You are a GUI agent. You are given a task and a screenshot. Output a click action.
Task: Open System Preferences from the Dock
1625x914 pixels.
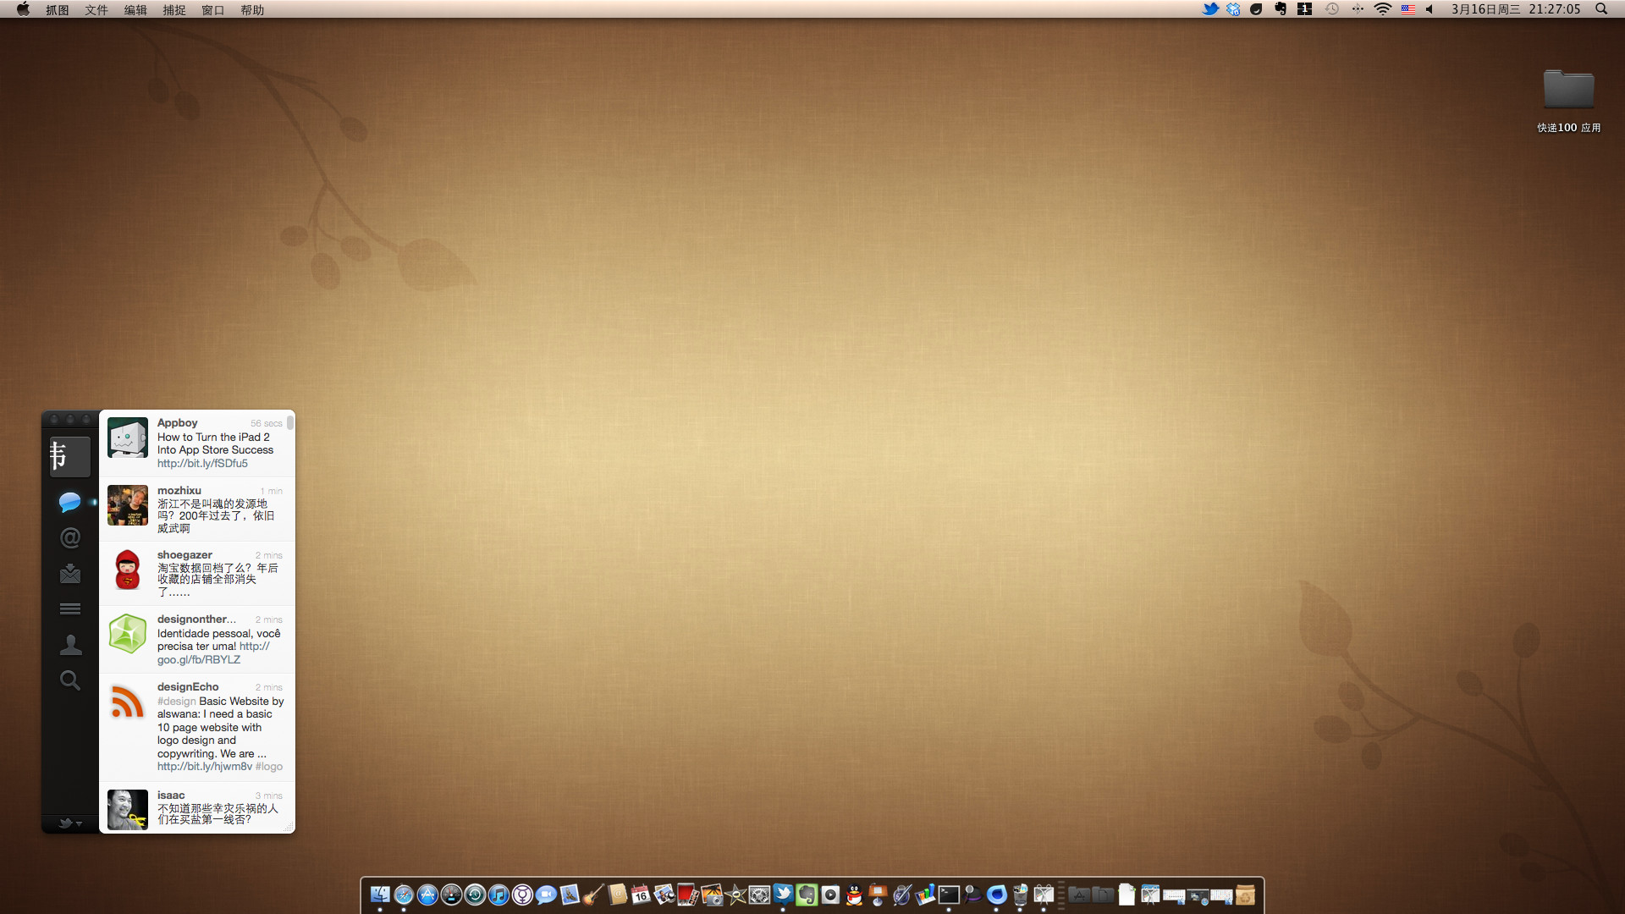pyautogui.click(x=759, y=895)
